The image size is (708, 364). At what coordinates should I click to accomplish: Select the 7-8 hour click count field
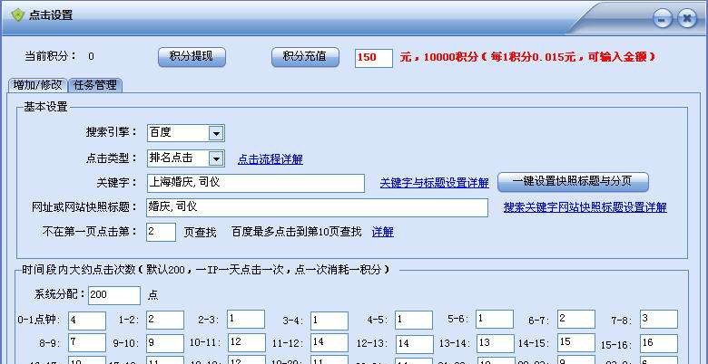(659, 319)
